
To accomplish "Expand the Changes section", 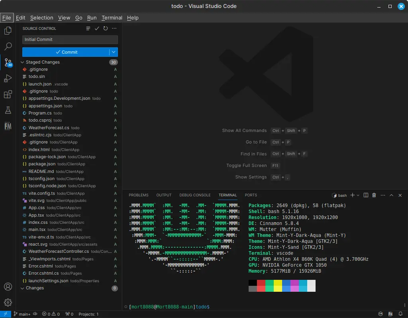I will 23,288.
